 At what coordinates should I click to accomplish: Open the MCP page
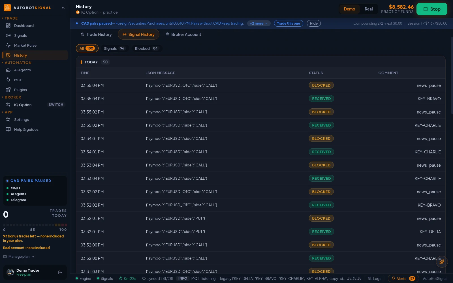tap(35, 80)
